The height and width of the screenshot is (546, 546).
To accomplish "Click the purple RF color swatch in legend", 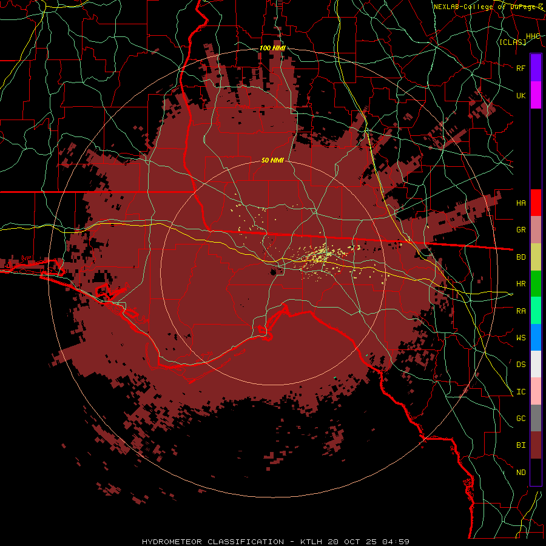I will (x=536, y=68).
